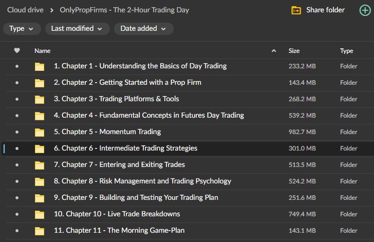374x242 pixels.
Task: Click the Share folder icon
Action: click(x=296, y=10)
